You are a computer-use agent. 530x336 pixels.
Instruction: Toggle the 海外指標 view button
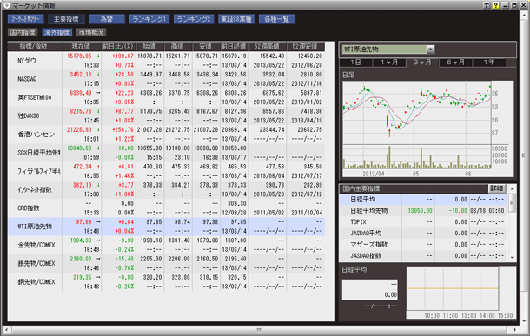point(56,32)
